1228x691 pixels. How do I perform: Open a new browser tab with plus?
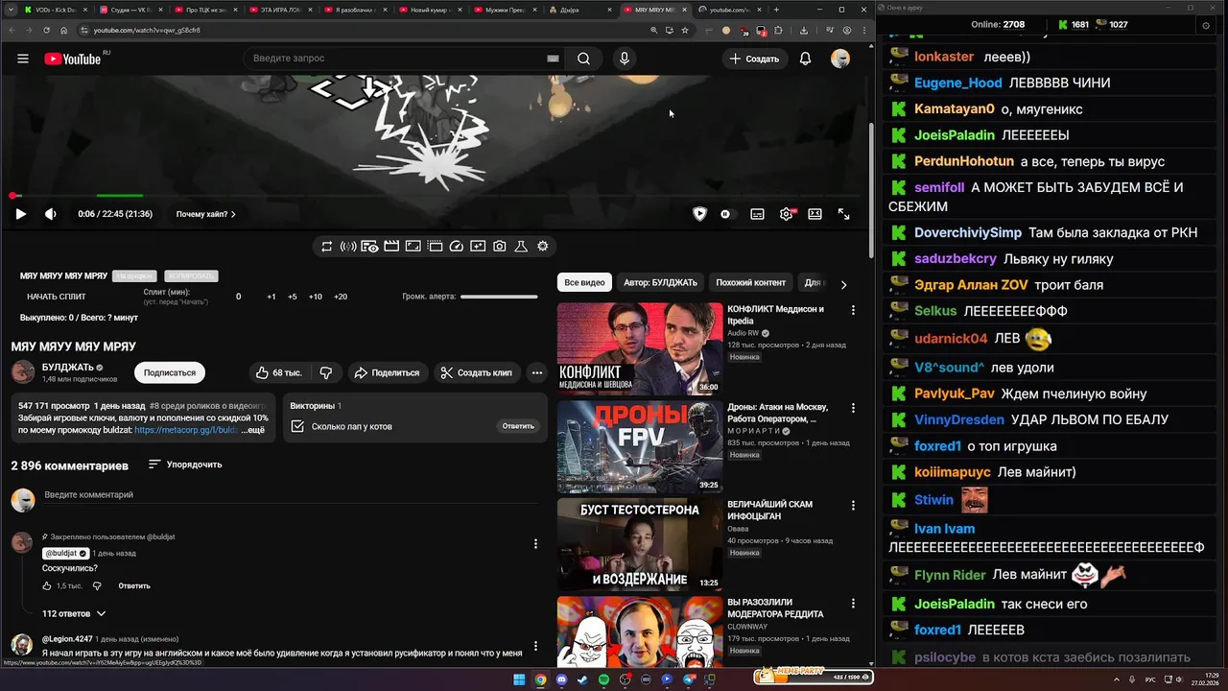(x=776, y=10)
